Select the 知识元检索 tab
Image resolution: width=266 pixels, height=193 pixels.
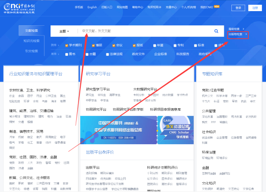pos(31,41)
